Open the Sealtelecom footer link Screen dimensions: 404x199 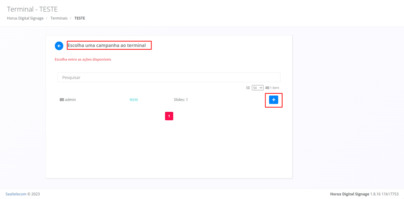click(x=16, y=194)
